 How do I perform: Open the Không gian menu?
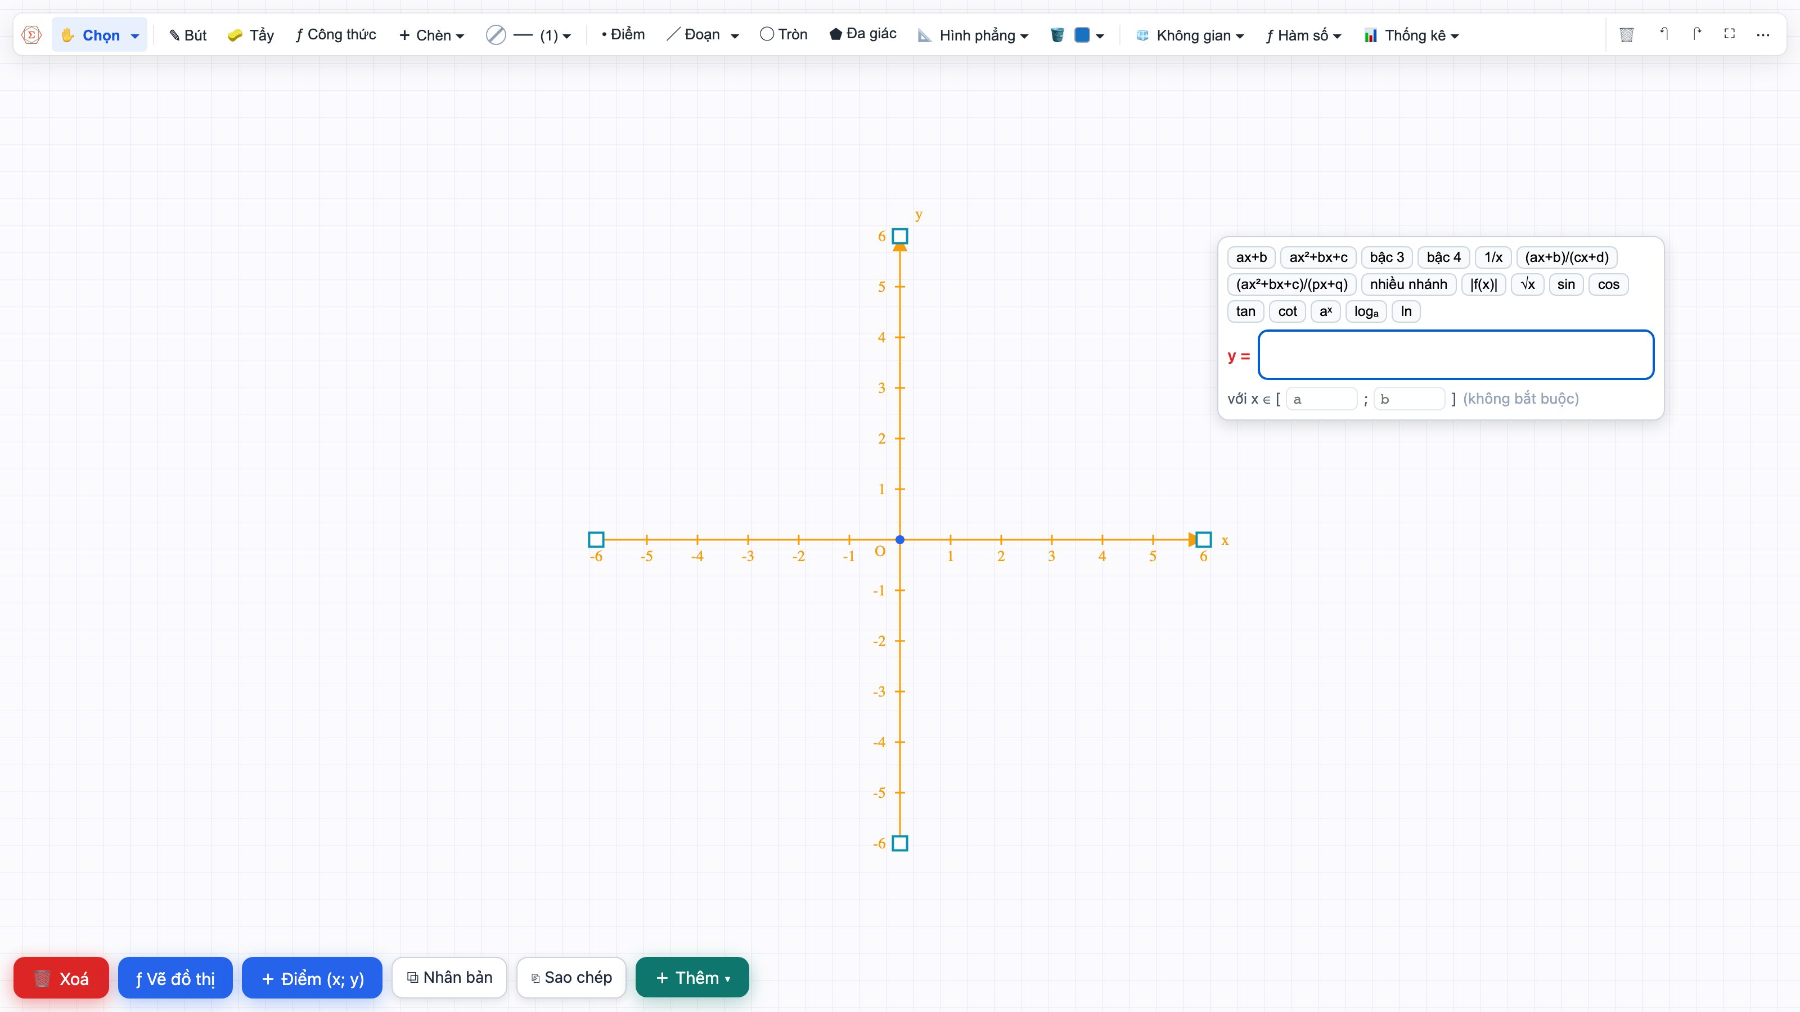(x=1189, y=35)
